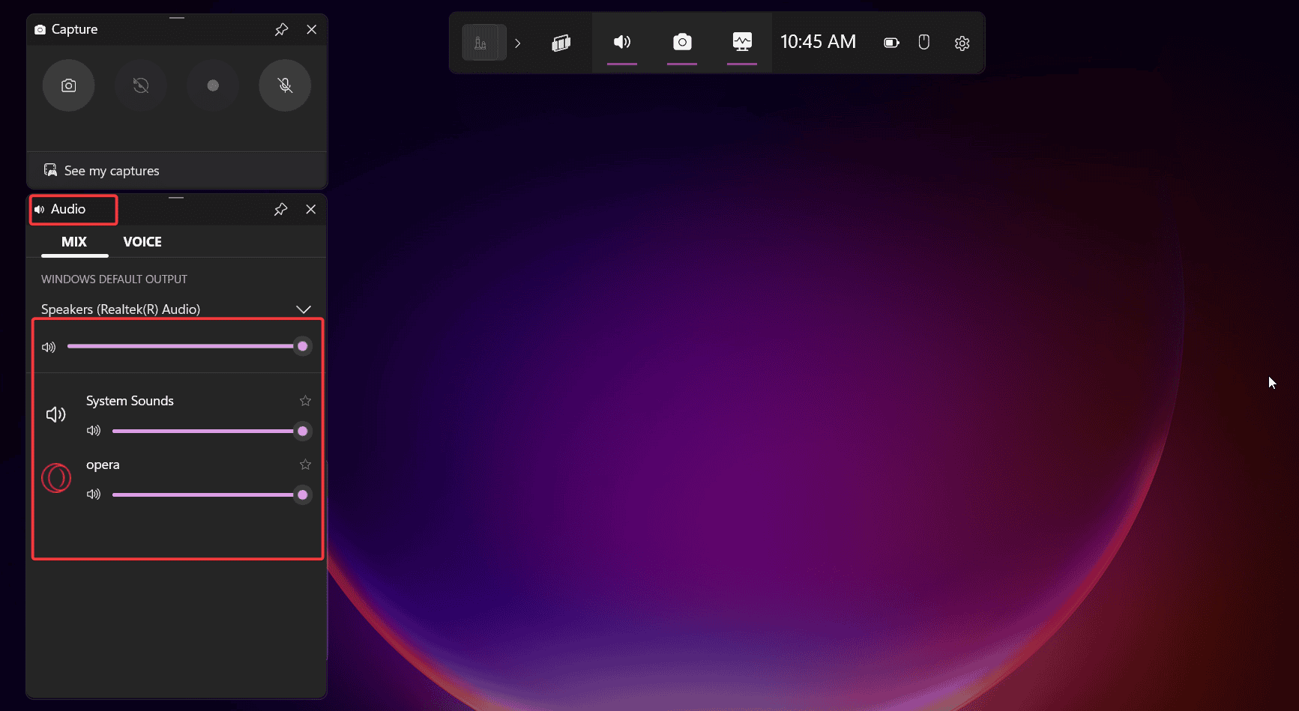Click the battery status icon

tap(891, 43)
